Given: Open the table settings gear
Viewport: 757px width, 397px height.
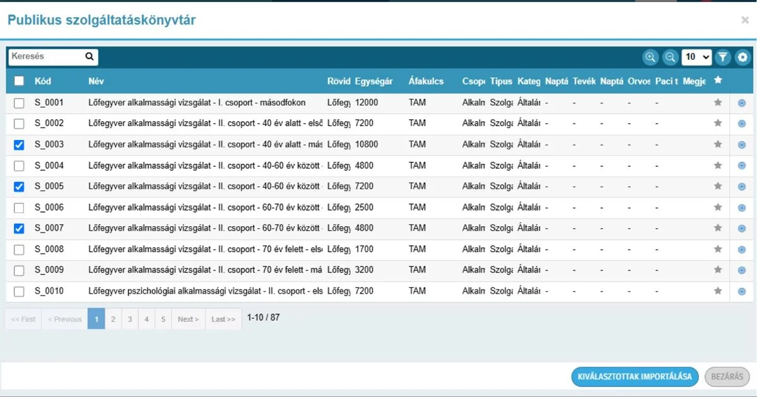Looking at the screenshot, I should tap(742, 57).
